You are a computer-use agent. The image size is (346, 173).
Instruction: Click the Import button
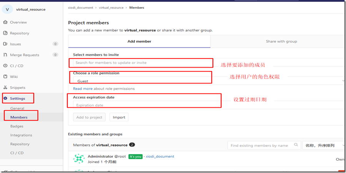(119, 117)
